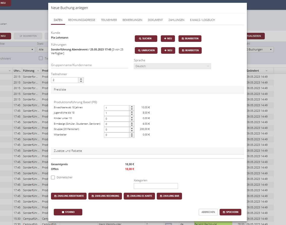The width and height of the screenshot is (286, 225).
Task: Click the Suchen button for Kunde
Action: coord(146,39)
